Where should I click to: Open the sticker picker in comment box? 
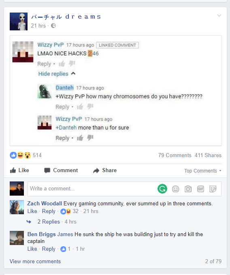tap(213, 189)
